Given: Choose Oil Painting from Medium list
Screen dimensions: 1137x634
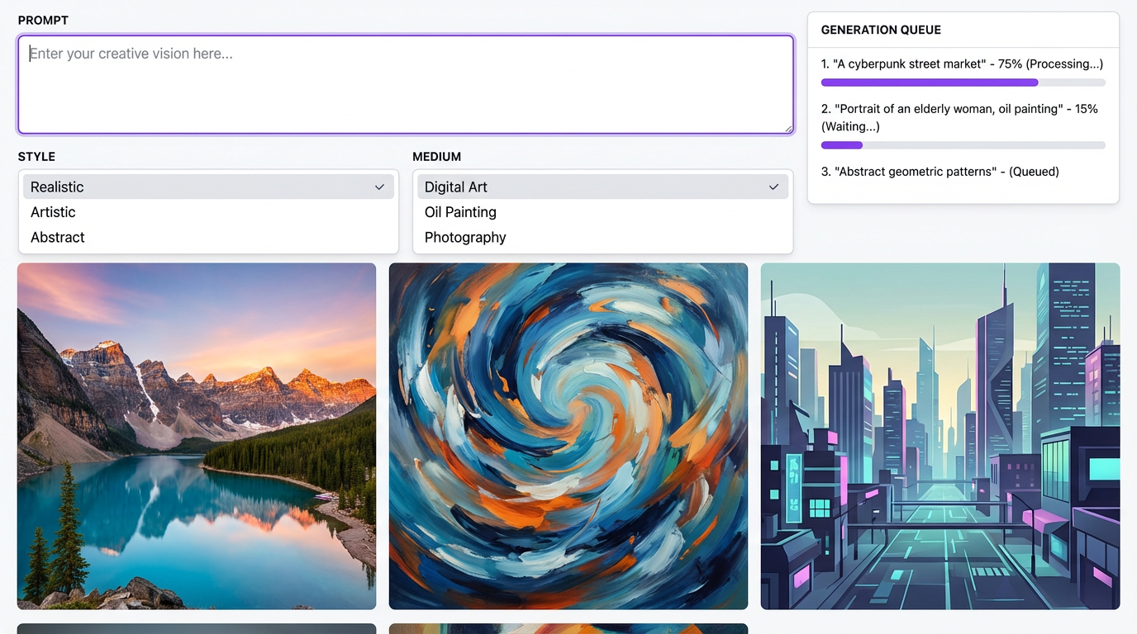Looking at the screenshot, I should (x=460, y=212).
